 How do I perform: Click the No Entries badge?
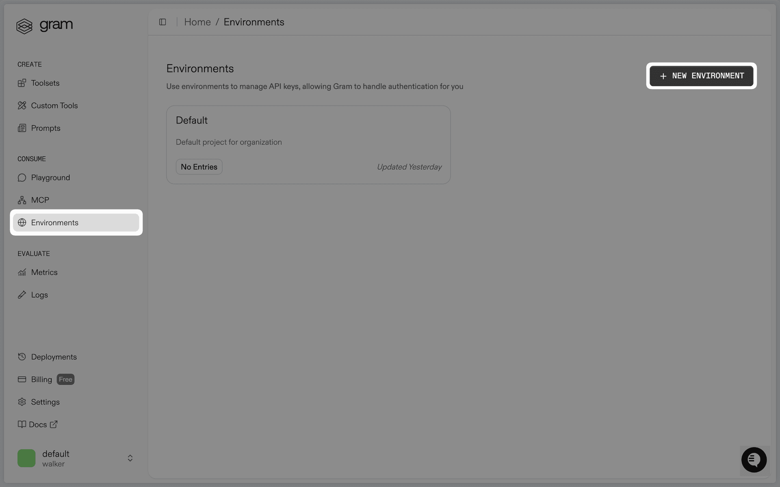199,167
